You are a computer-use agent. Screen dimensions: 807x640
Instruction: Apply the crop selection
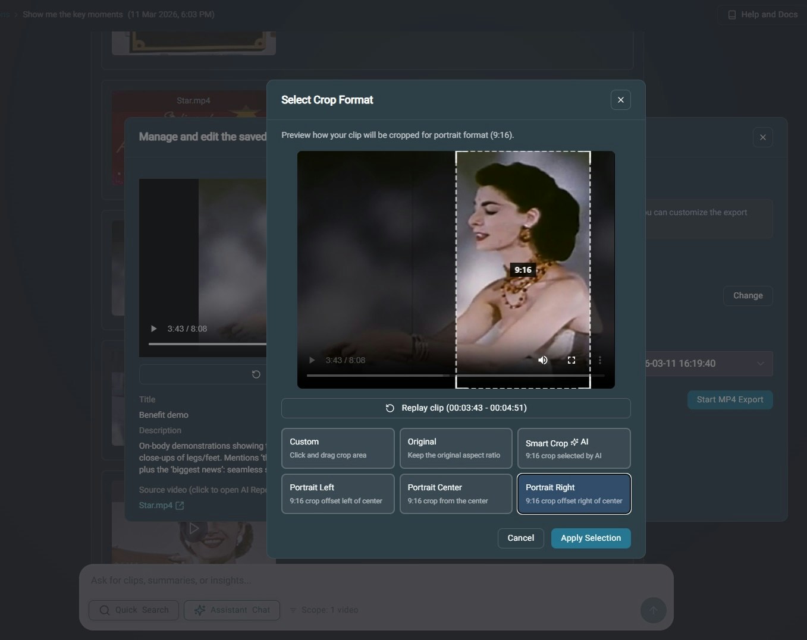[591, 538]
